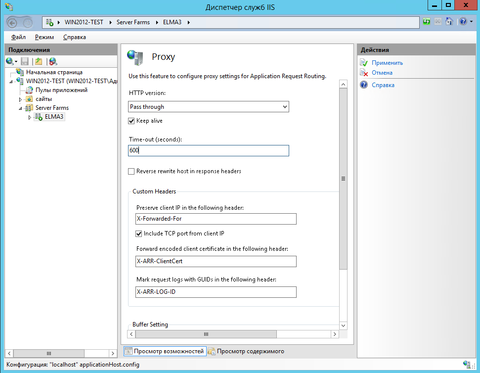Click the back navigation arrow button
This screenshot has width=480, height=373.
click(13, 22)
